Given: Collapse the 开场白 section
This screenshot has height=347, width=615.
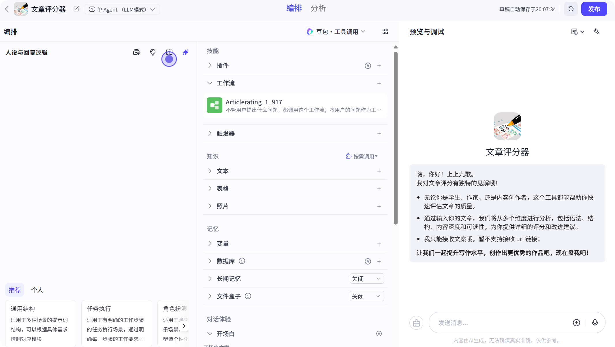Looking at the screenshot, I should [210, 334].
